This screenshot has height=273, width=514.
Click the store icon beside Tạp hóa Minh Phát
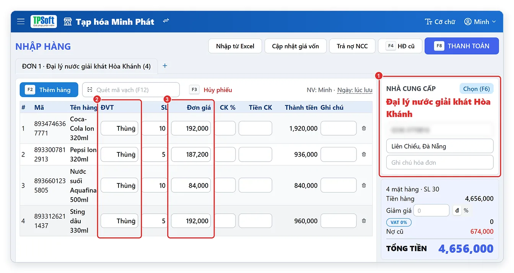pyautogui.click(x=68, y=22)
